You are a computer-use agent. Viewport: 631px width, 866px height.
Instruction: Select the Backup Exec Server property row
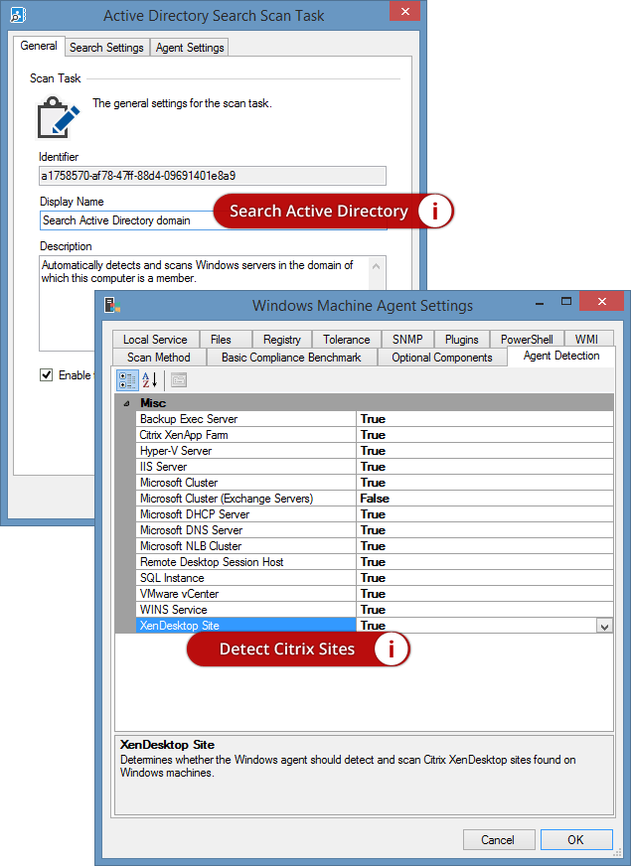[245, 419]
